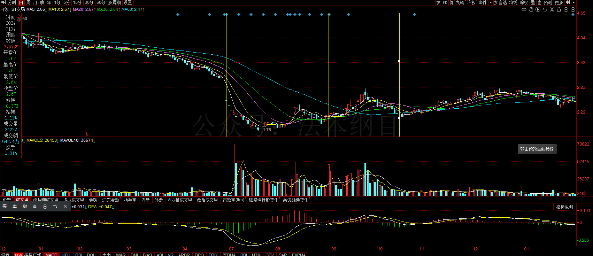Screen dimensions: 593x256
Task: Select the 换手率 volume indicator tab
Action: pos(130,200)
